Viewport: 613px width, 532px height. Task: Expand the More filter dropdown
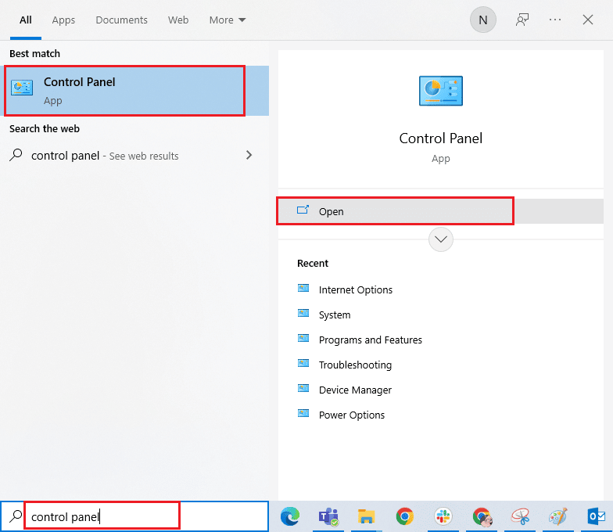click(x=227, y=20)
